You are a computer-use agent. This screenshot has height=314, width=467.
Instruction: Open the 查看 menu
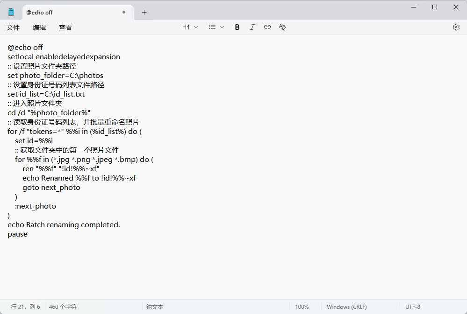click(x=65, y=28)
